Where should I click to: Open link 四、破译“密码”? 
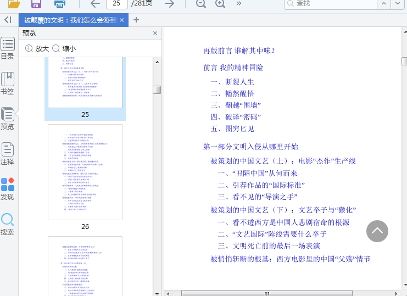236,117
